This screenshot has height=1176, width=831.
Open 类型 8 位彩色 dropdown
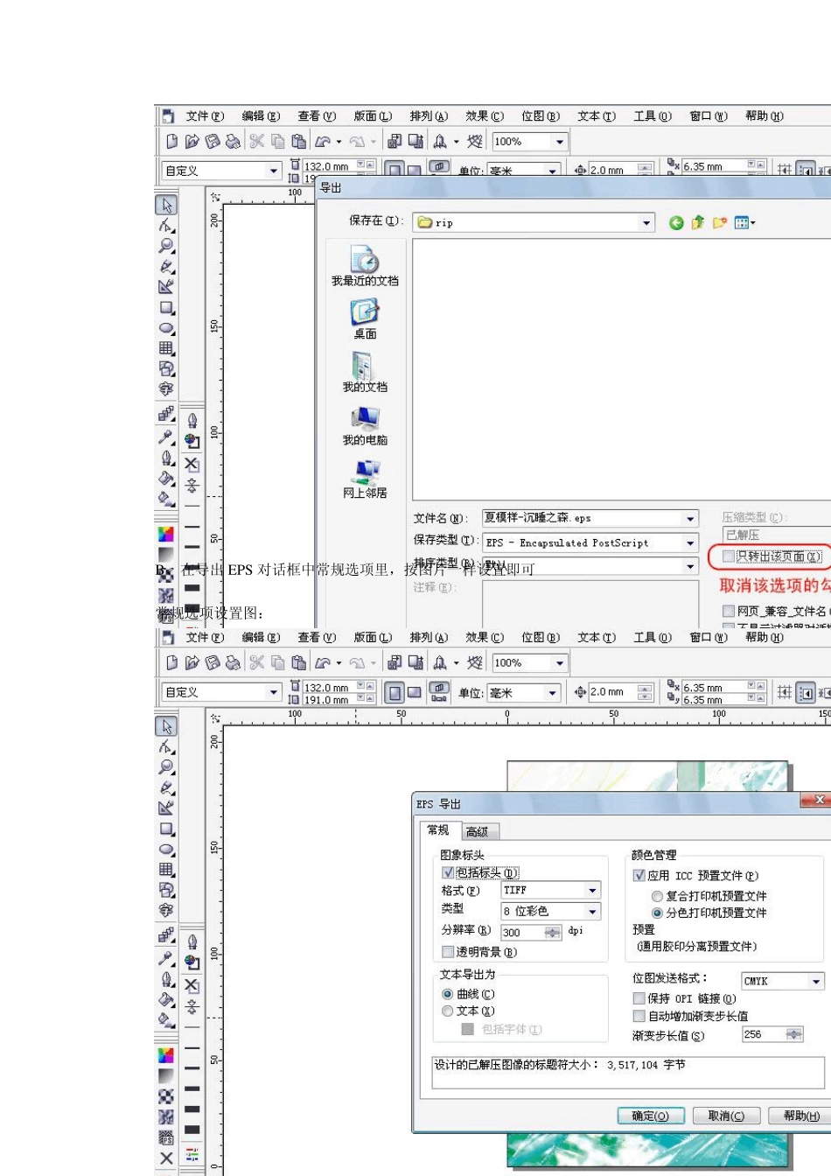click(x=592, y=912)
